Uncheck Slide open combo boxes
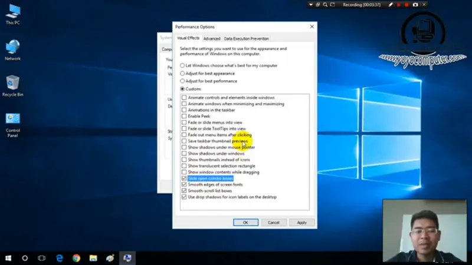 (x=184, y=178)
